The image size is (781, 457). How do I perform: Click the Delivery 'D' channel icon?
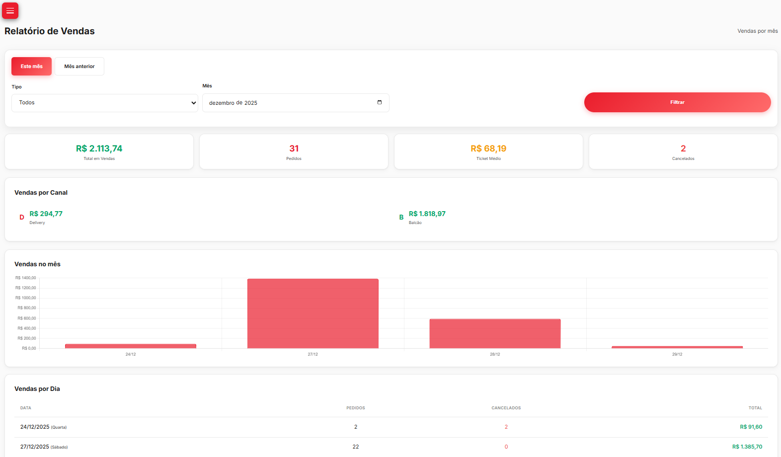pos(22,217)
